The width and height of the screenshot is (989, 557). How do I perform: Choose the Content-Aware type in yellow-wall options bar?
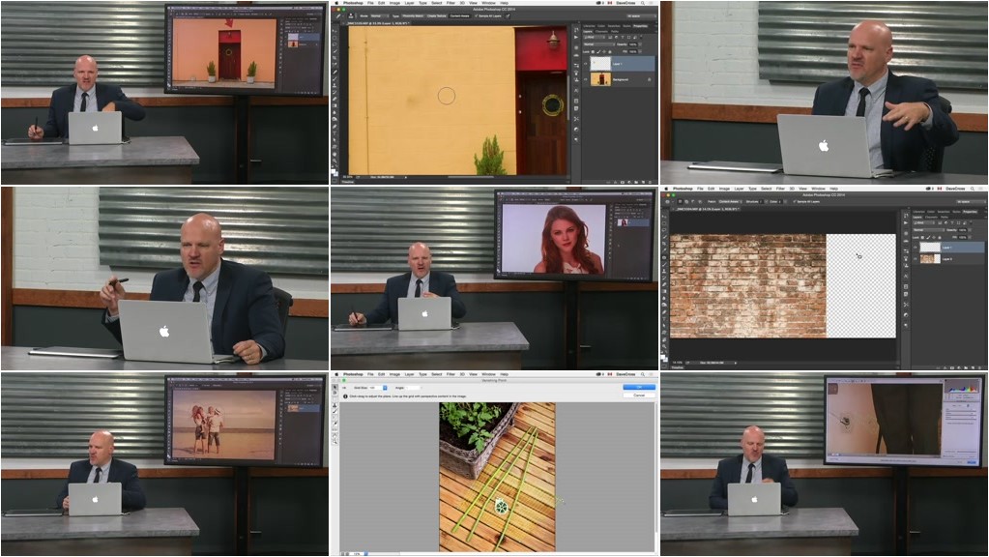point(459,15)
